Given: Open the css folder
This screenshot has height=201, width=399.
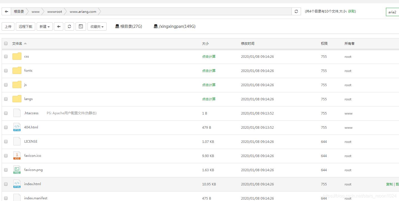Looking at the screenshot, I should (26, 56).
